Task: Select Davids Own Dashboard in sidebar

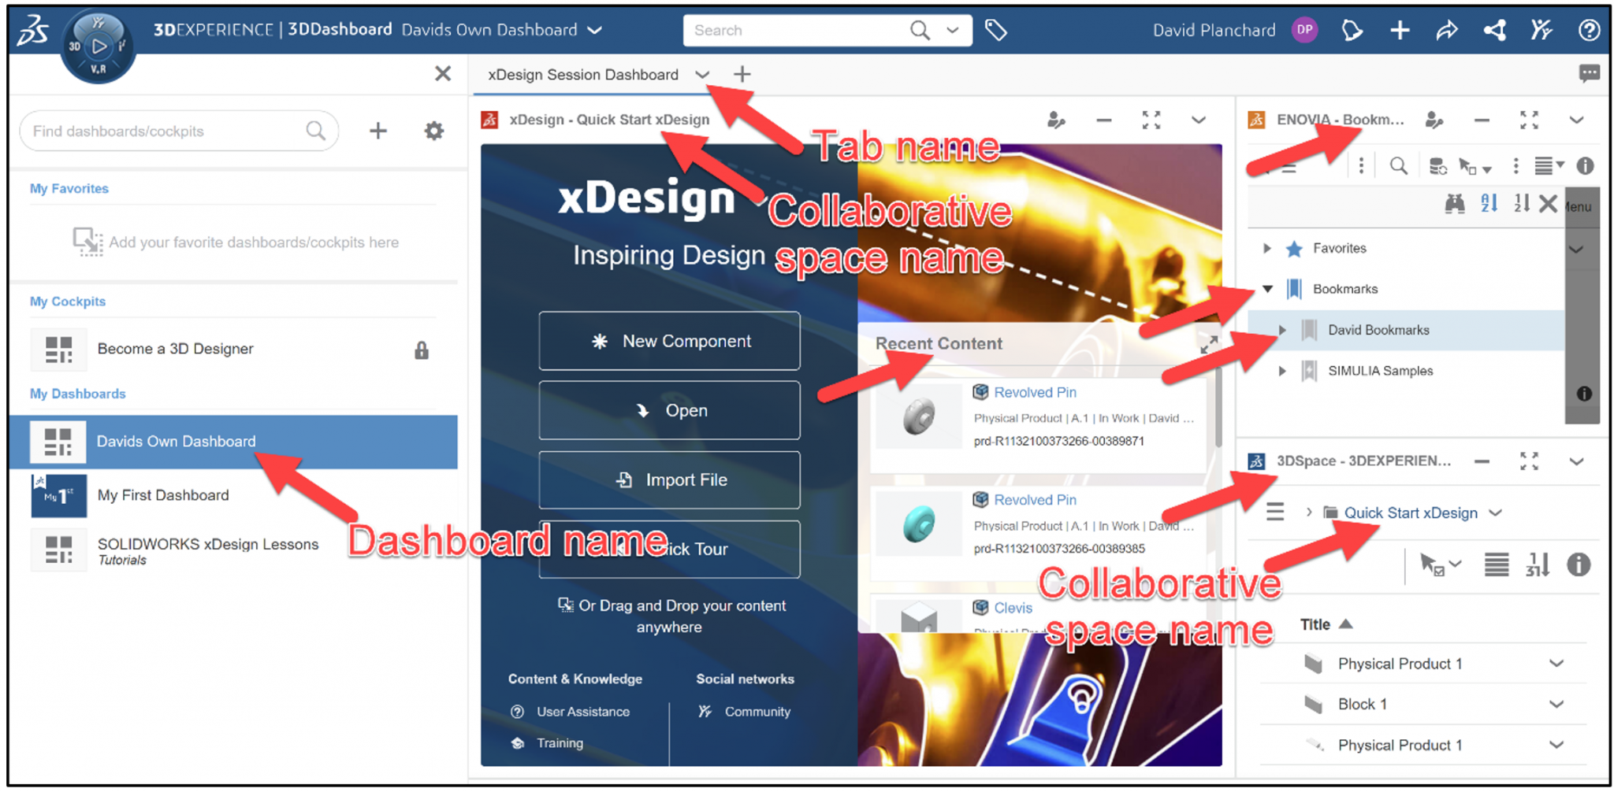Action: point(175,442)
